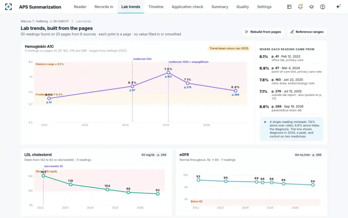Click the LDL cholesterol chart title
348x218 pixels.
click(x=38, y=155)
